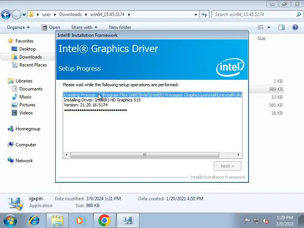This screenshot has height=228, width=304.
Task: Click the 989 KB file size row
Action: point(276,89)
